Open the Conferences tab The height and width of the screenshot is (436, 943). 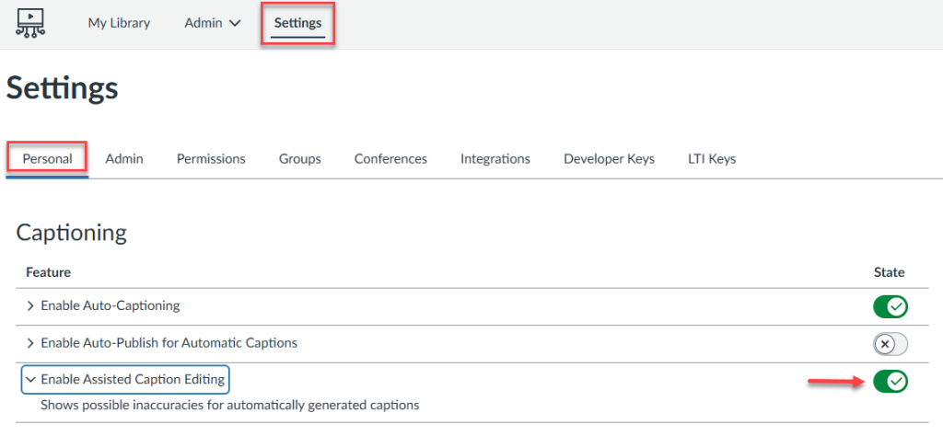coord(390,158)
